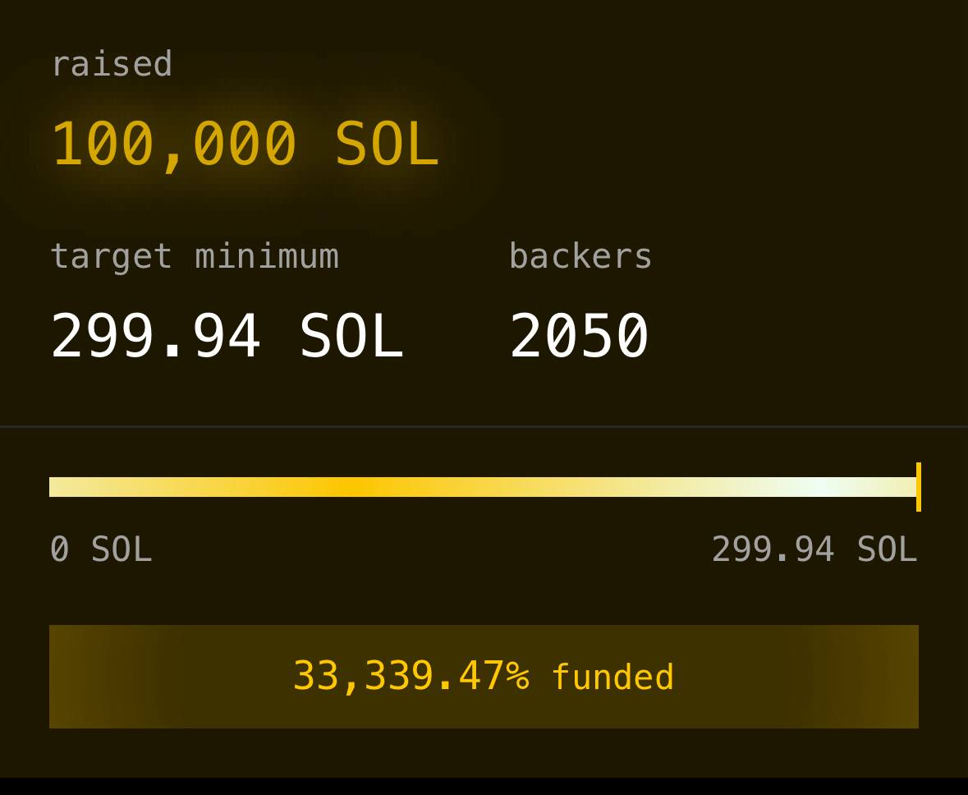968x795 pixels.
Task: Click the "target minimum" label
Action: (x=194, y=256)
